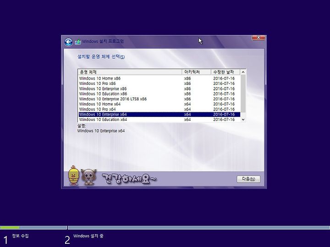330x247 pixels.
Task: Sort by 수정한 날짜 column header
Action: pyautogui.click(x=225, y=72)
